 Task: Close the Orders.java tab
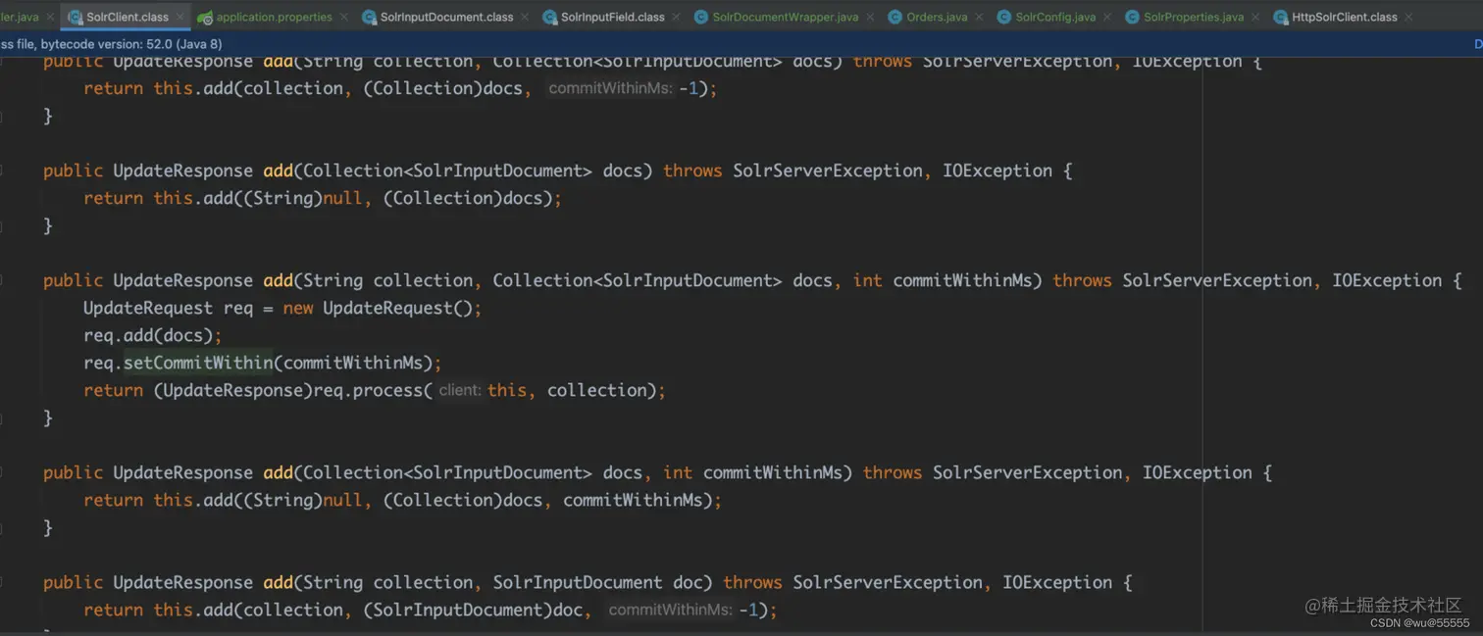pyautogui.click(x=979, y=17)
